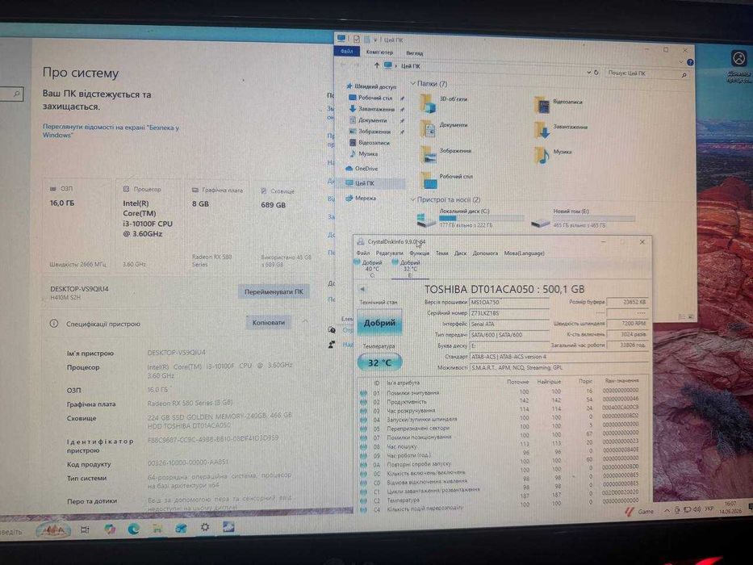The height and width of the screenshot is (565, 753).
Task: Select Локальний диск (C:) drive
Action: 470,218
